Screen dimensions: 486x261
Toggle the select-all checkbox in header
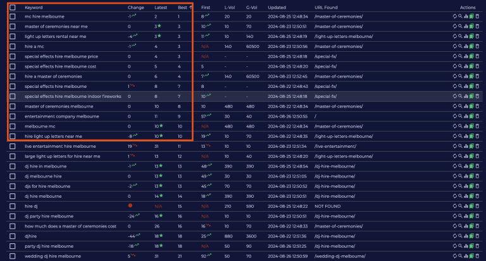(13, 8)
